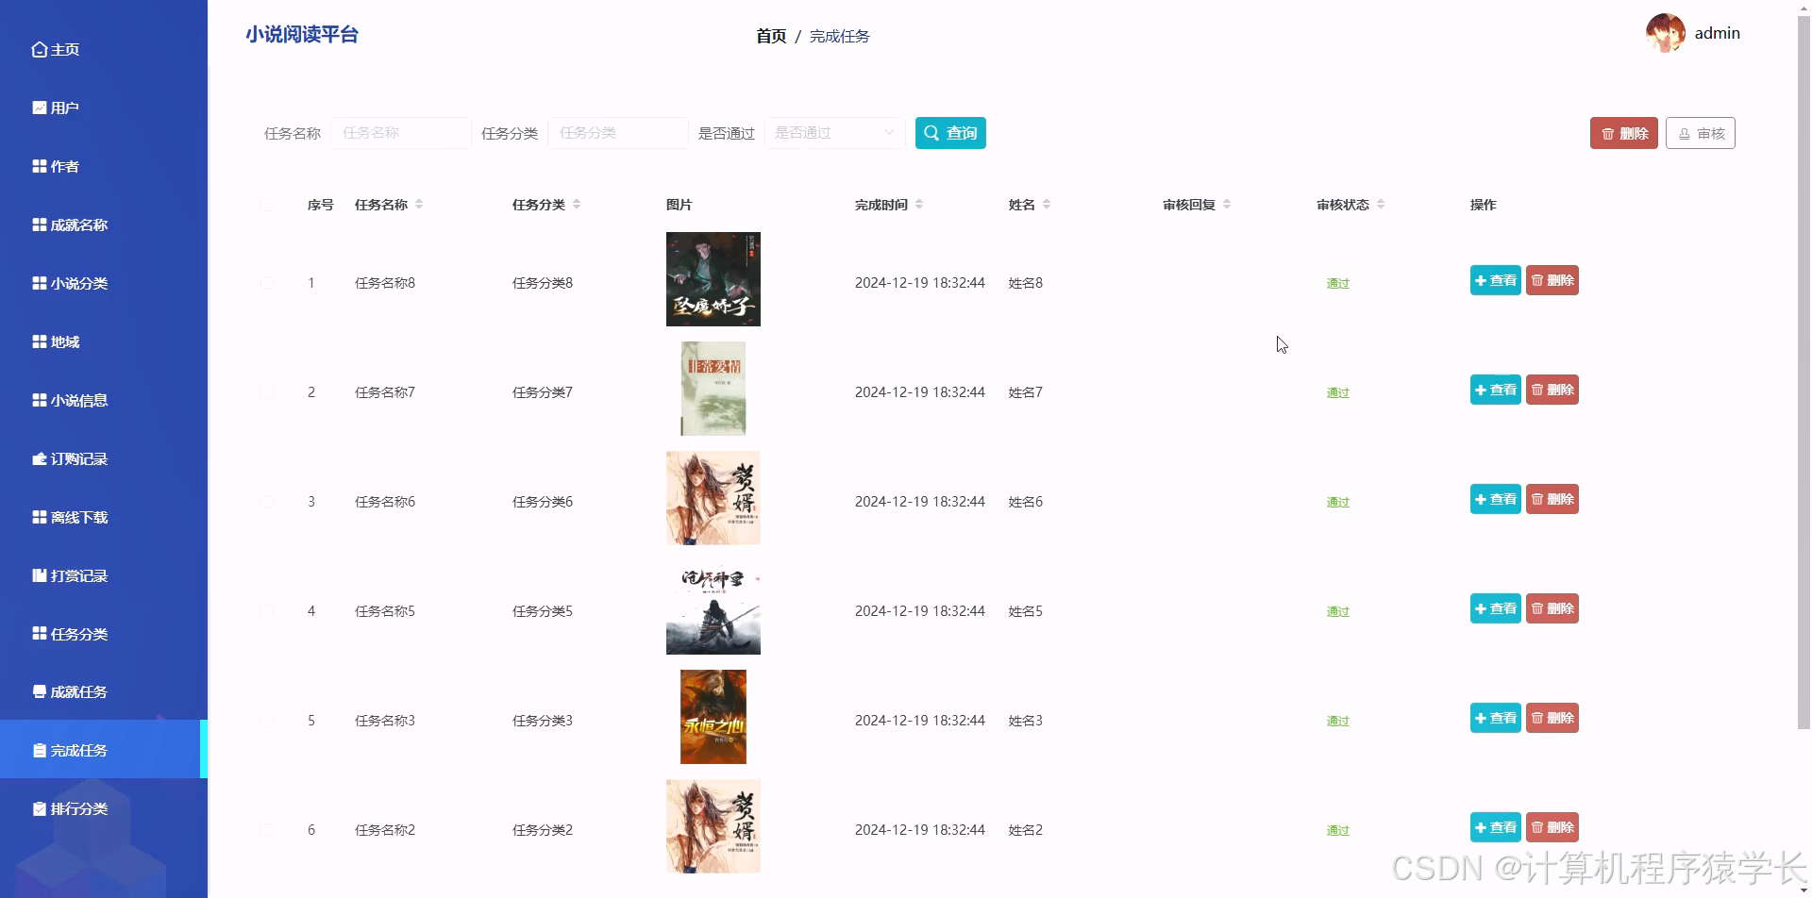
Task: Click the 小说阅读平台 title
Action: tap(302, 35)
